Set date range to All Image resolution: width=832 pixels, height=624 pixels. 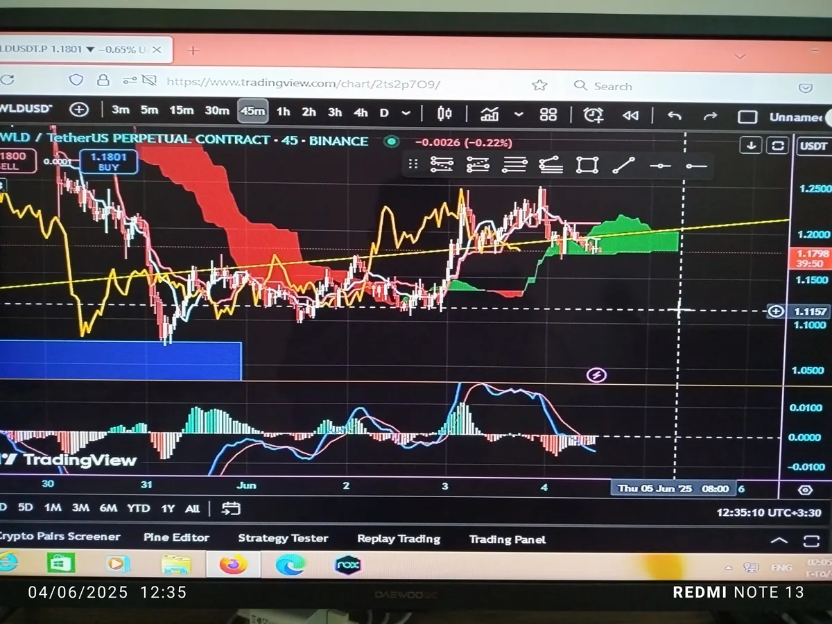pos(192,508)
